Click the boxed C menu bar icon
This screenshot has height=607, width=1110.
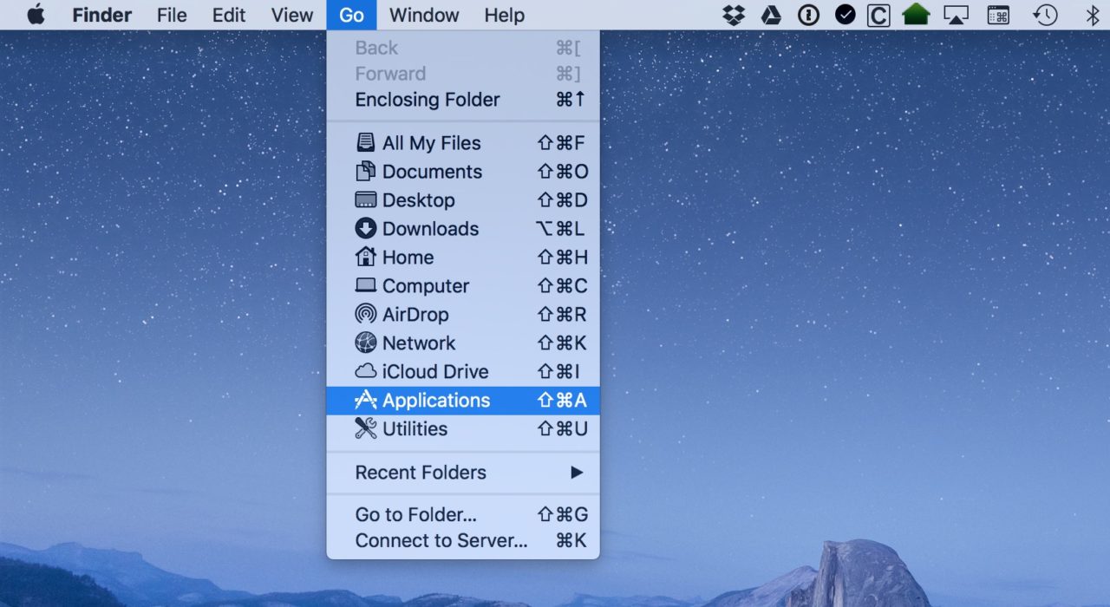(x=878, y=15)
